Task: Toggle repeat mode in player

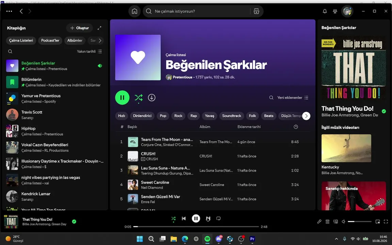Action: (x=218, y=218)
